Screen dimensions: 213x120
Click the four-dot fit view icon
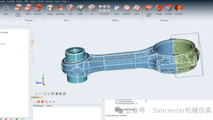[40, 93]
